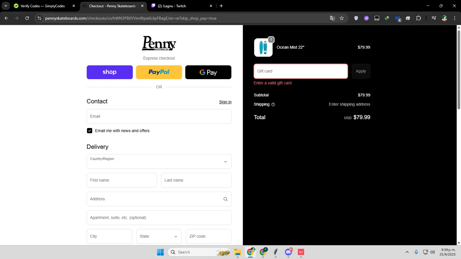The image size is (461, 259).
Task: Switch to Checkout - Penny Skateboards tab
Action: click(x=112, y=6)
